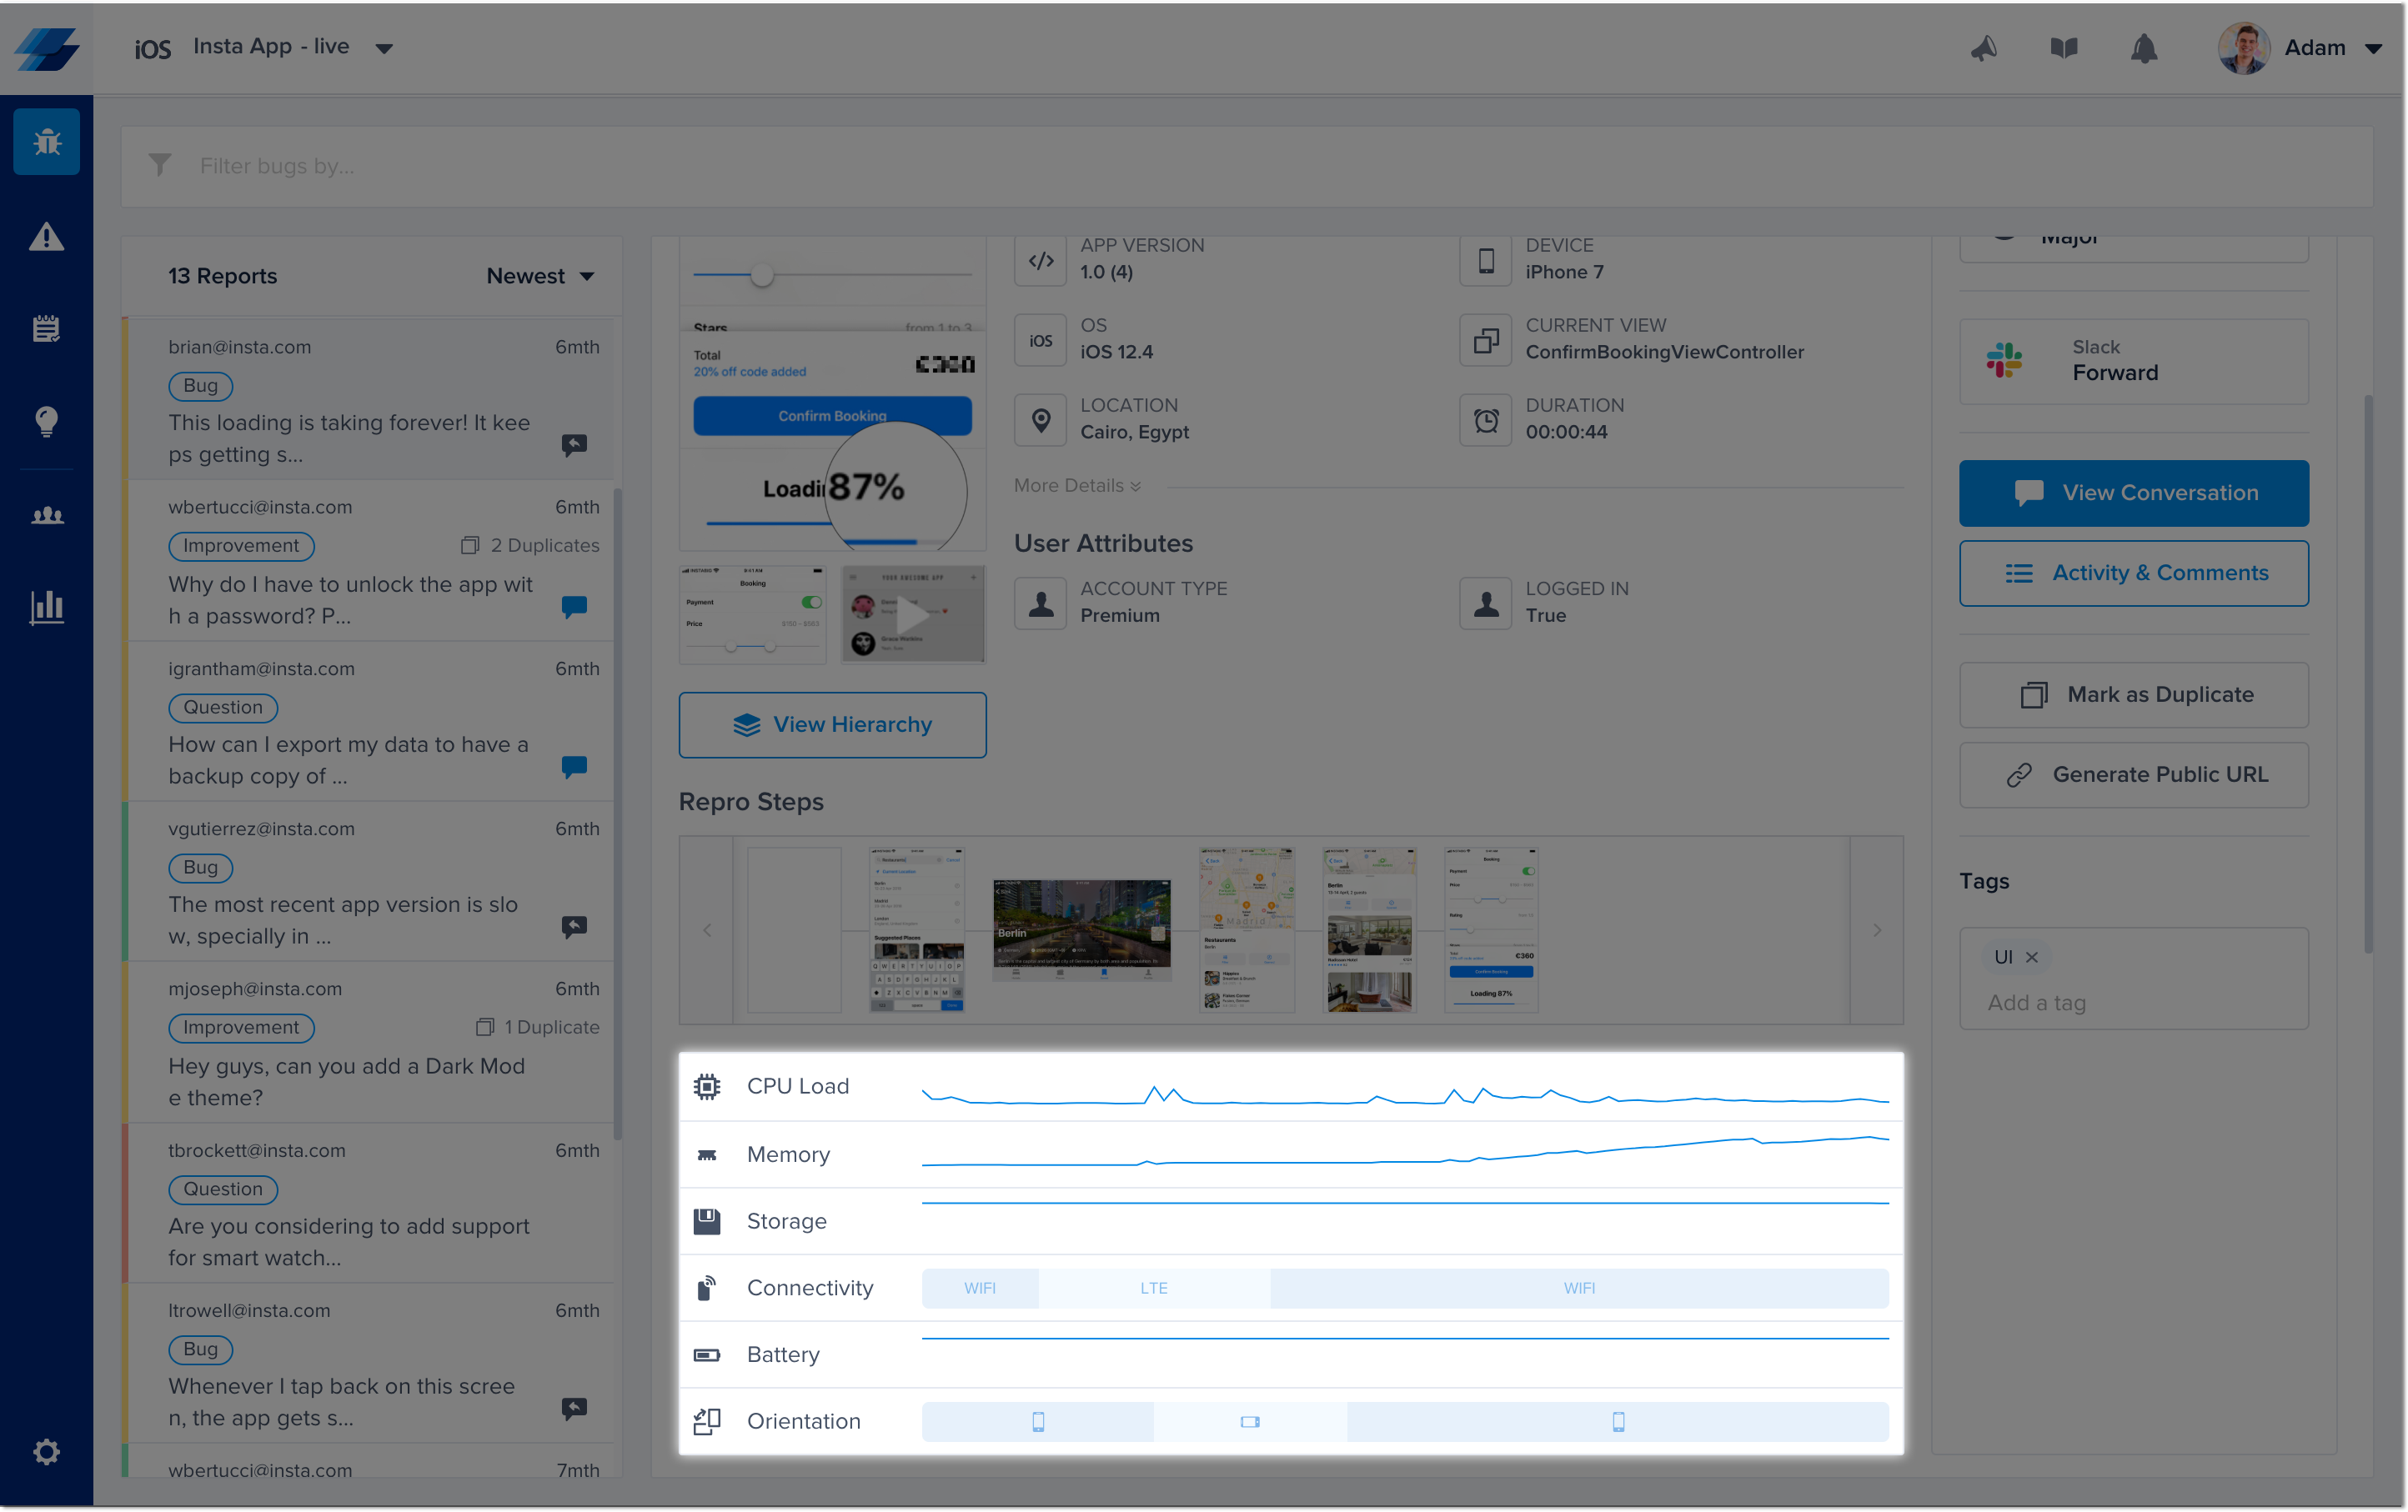Click the View Conversation button
The image size is (2408, 1512).
click(x=2133, y=493)
